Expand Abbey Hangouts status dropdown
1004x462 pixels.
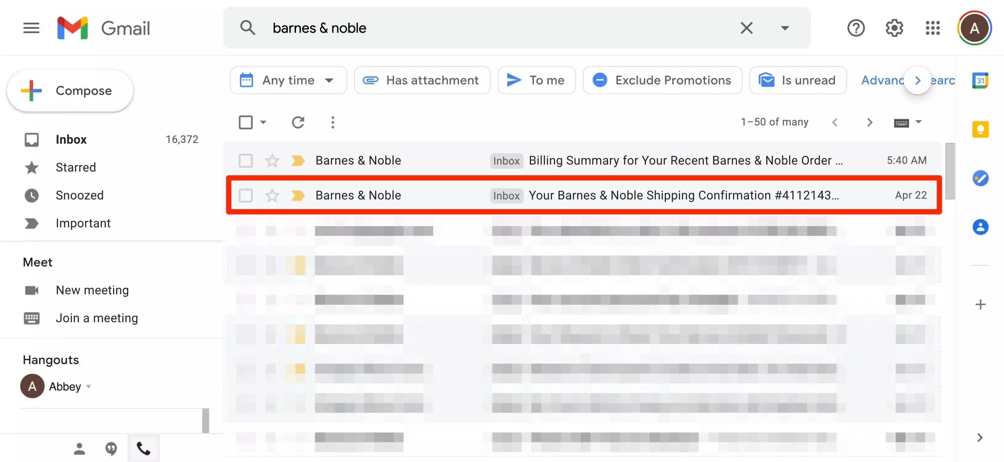(89, 387)
